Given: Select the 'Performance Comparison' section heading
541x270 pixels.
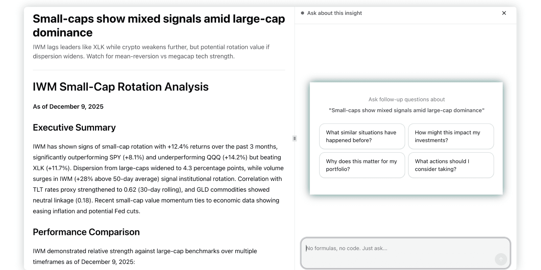Looking at the screenshot, I should [x=86, y=232].
